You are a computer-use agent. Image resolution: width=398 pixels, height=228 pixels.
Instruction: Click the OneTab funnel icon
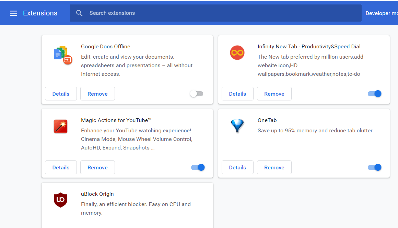237,126
